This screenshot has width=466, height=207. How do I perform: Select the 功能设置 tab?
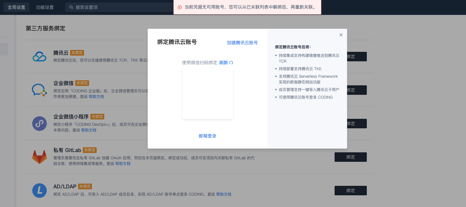(x=45, y=7)
